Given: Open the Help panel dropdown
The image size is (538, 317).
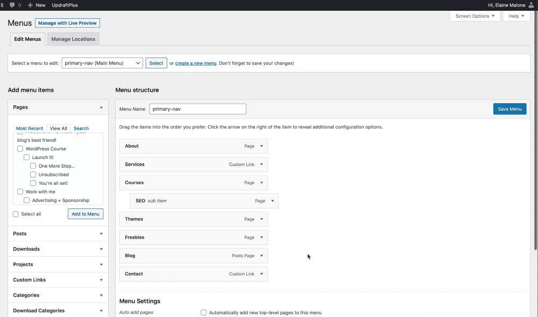Looking at the screenshot, I should point(516,16).
